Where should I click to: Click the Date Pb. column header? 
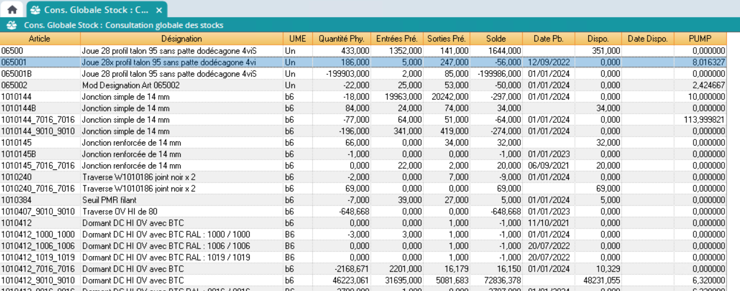tap(548, 38)
